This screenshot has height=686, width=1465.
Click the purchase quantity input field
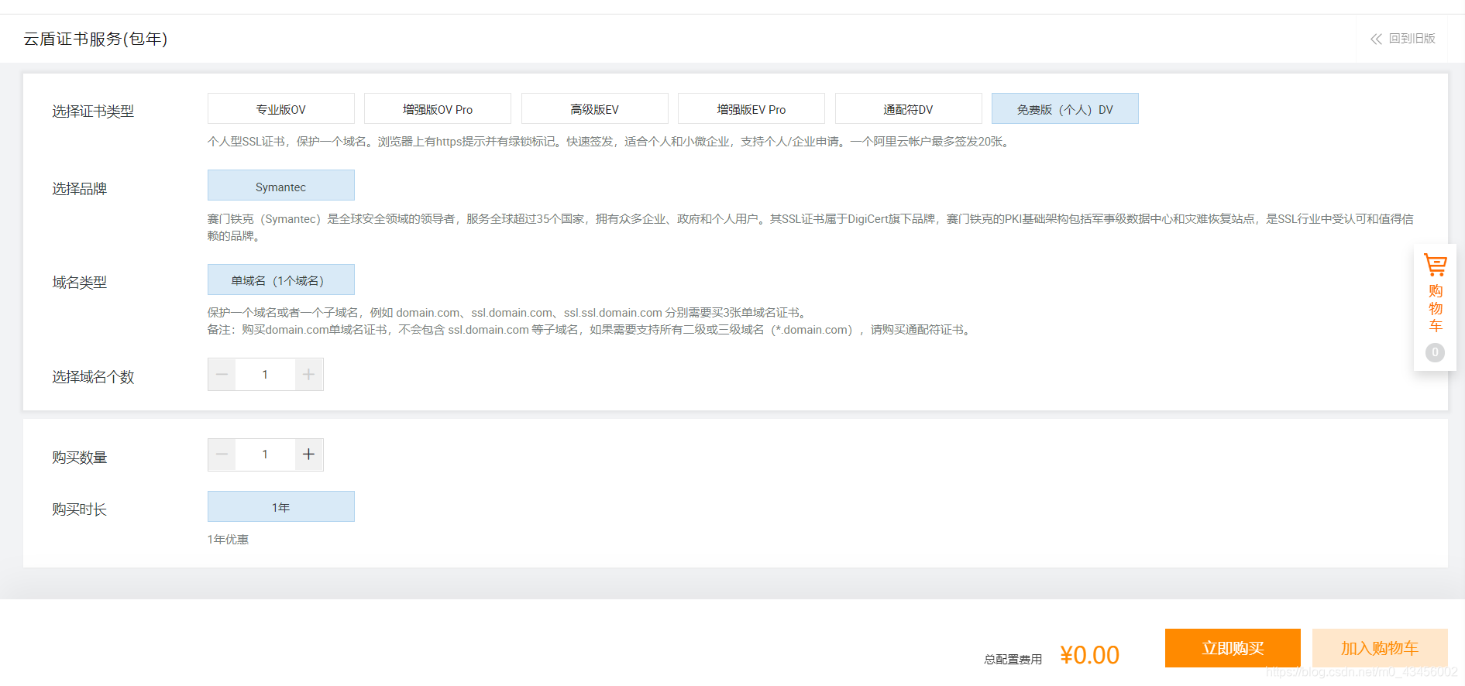(x=265, y=454)
